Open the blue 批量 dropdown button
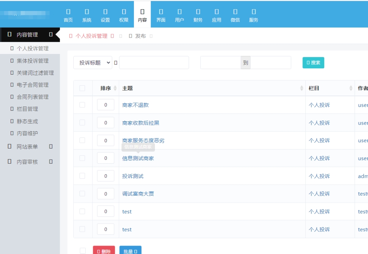 tap(130, 251)
